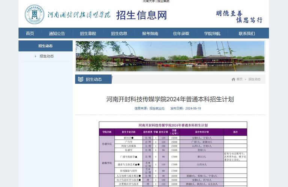Click the campus lake banner image

[x=170, y=56]
